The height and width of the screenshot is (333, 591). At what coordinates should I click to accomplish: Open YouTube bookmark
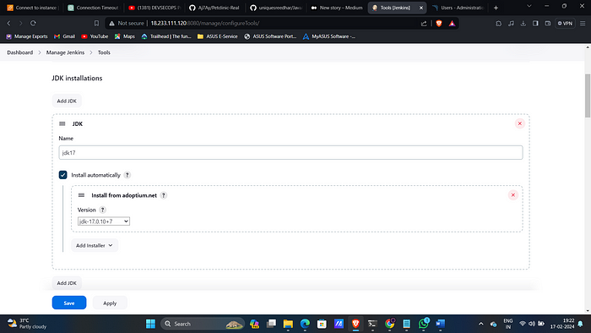coord(95,36)
